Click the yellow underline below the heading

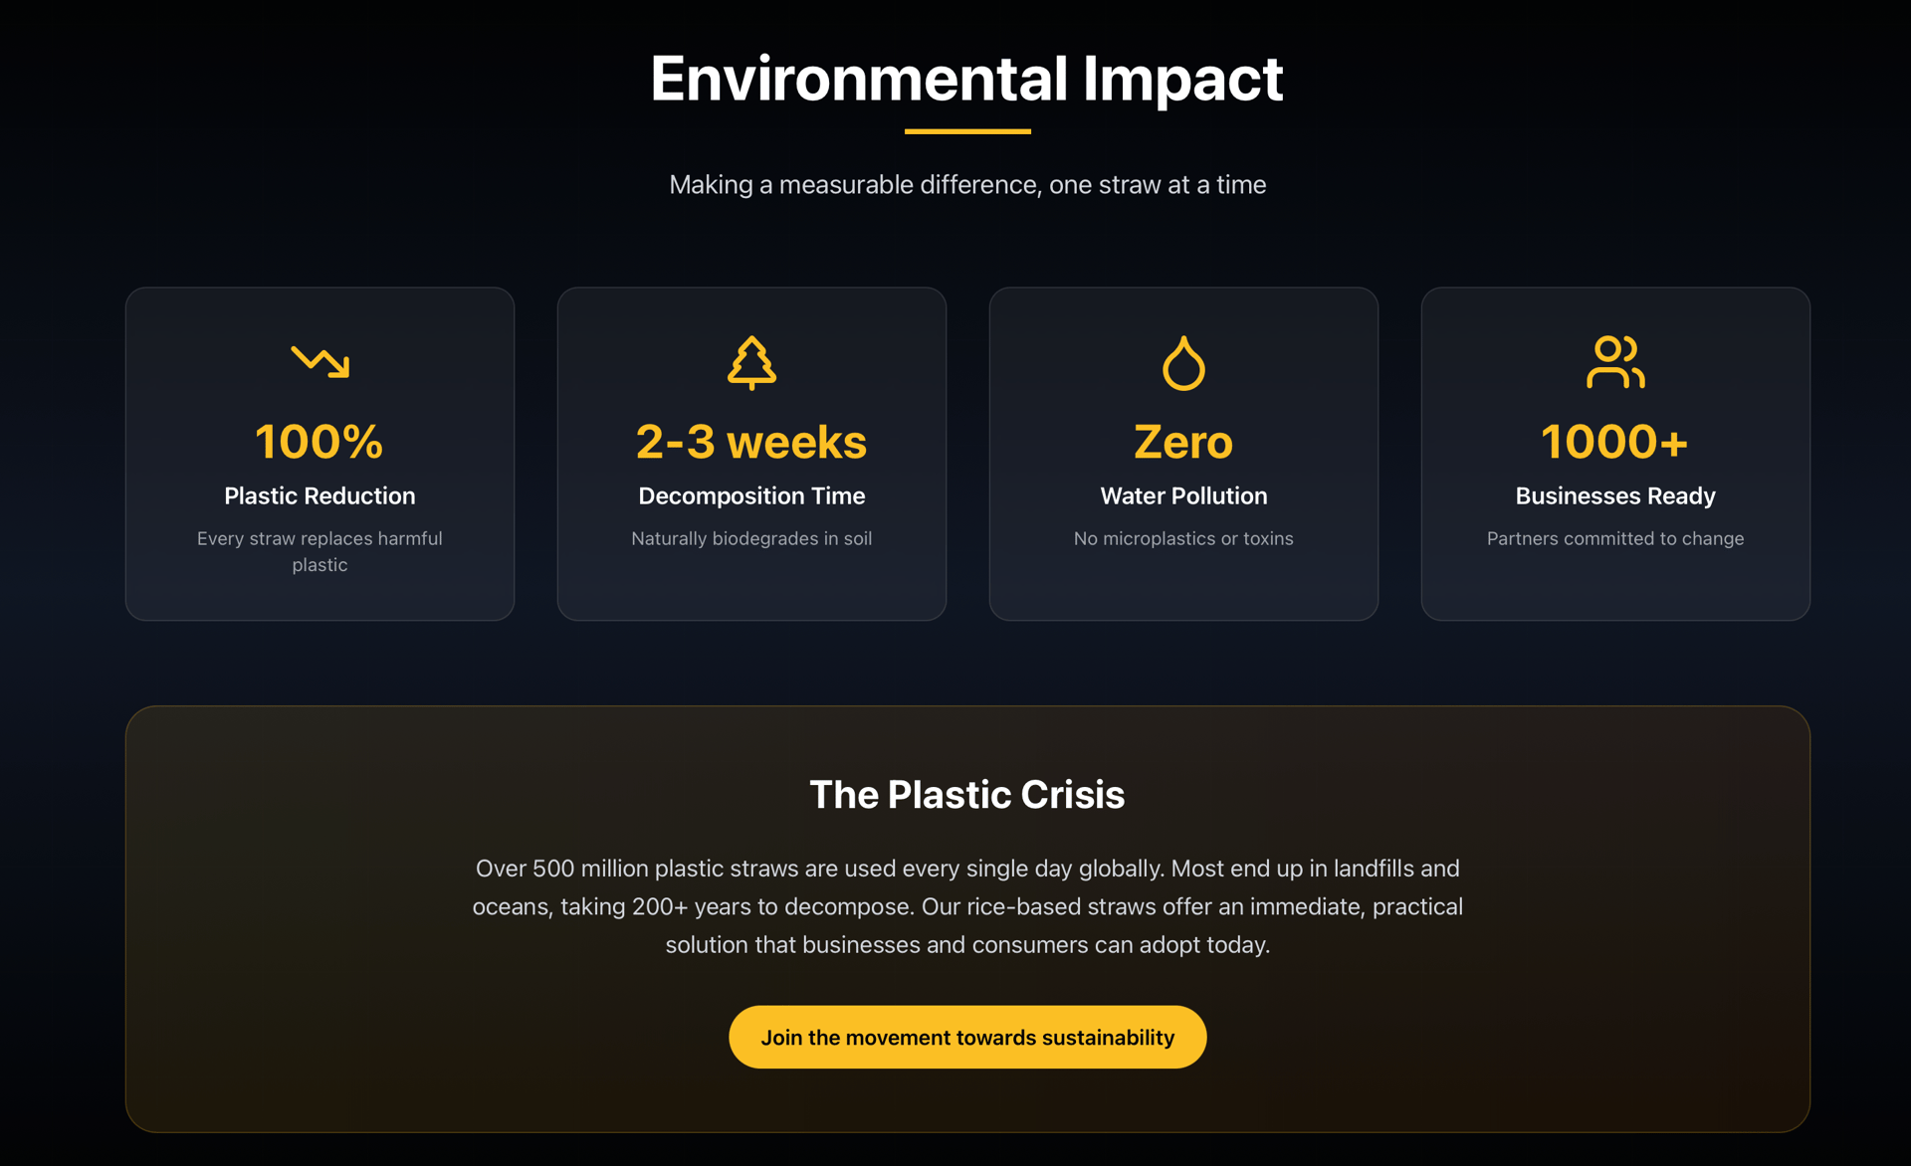coord(966,131)
